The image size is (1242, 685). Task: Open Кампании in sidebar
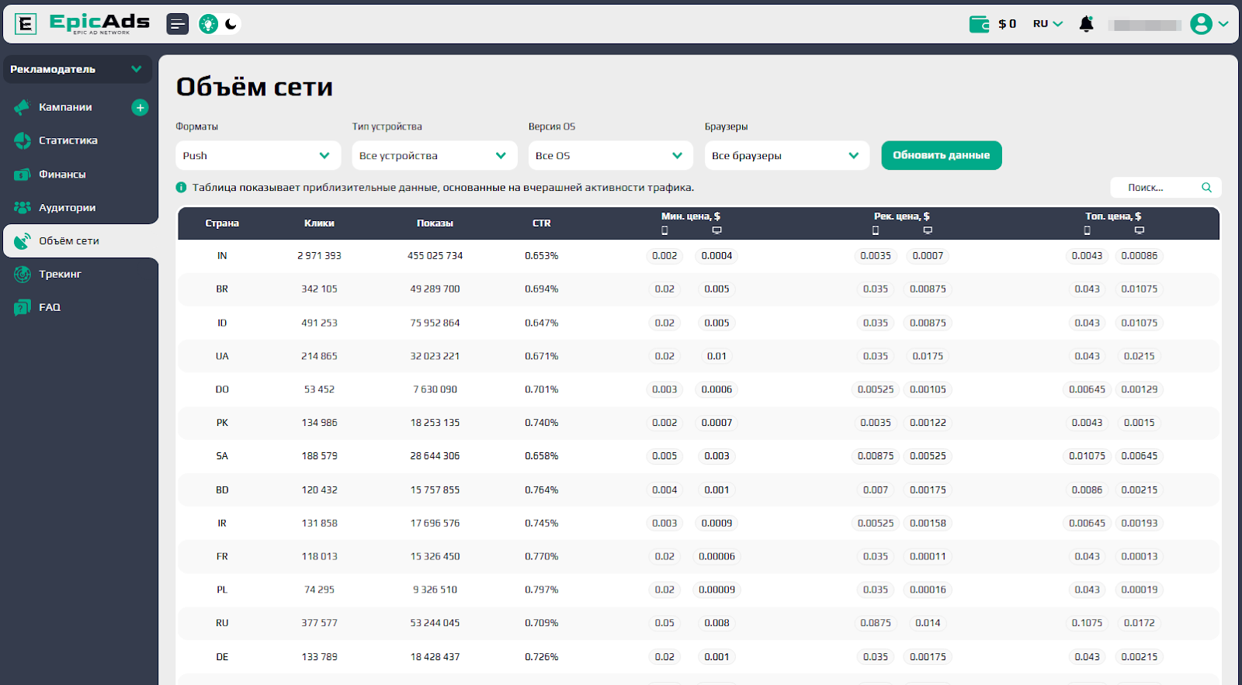coord(65,107)
